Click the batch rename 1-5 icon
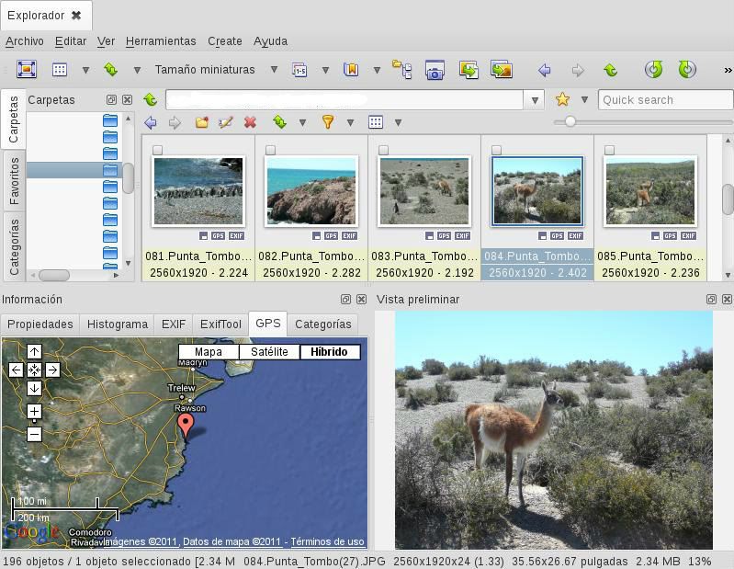This screenshot has height=569, width=734. [299, 70]
